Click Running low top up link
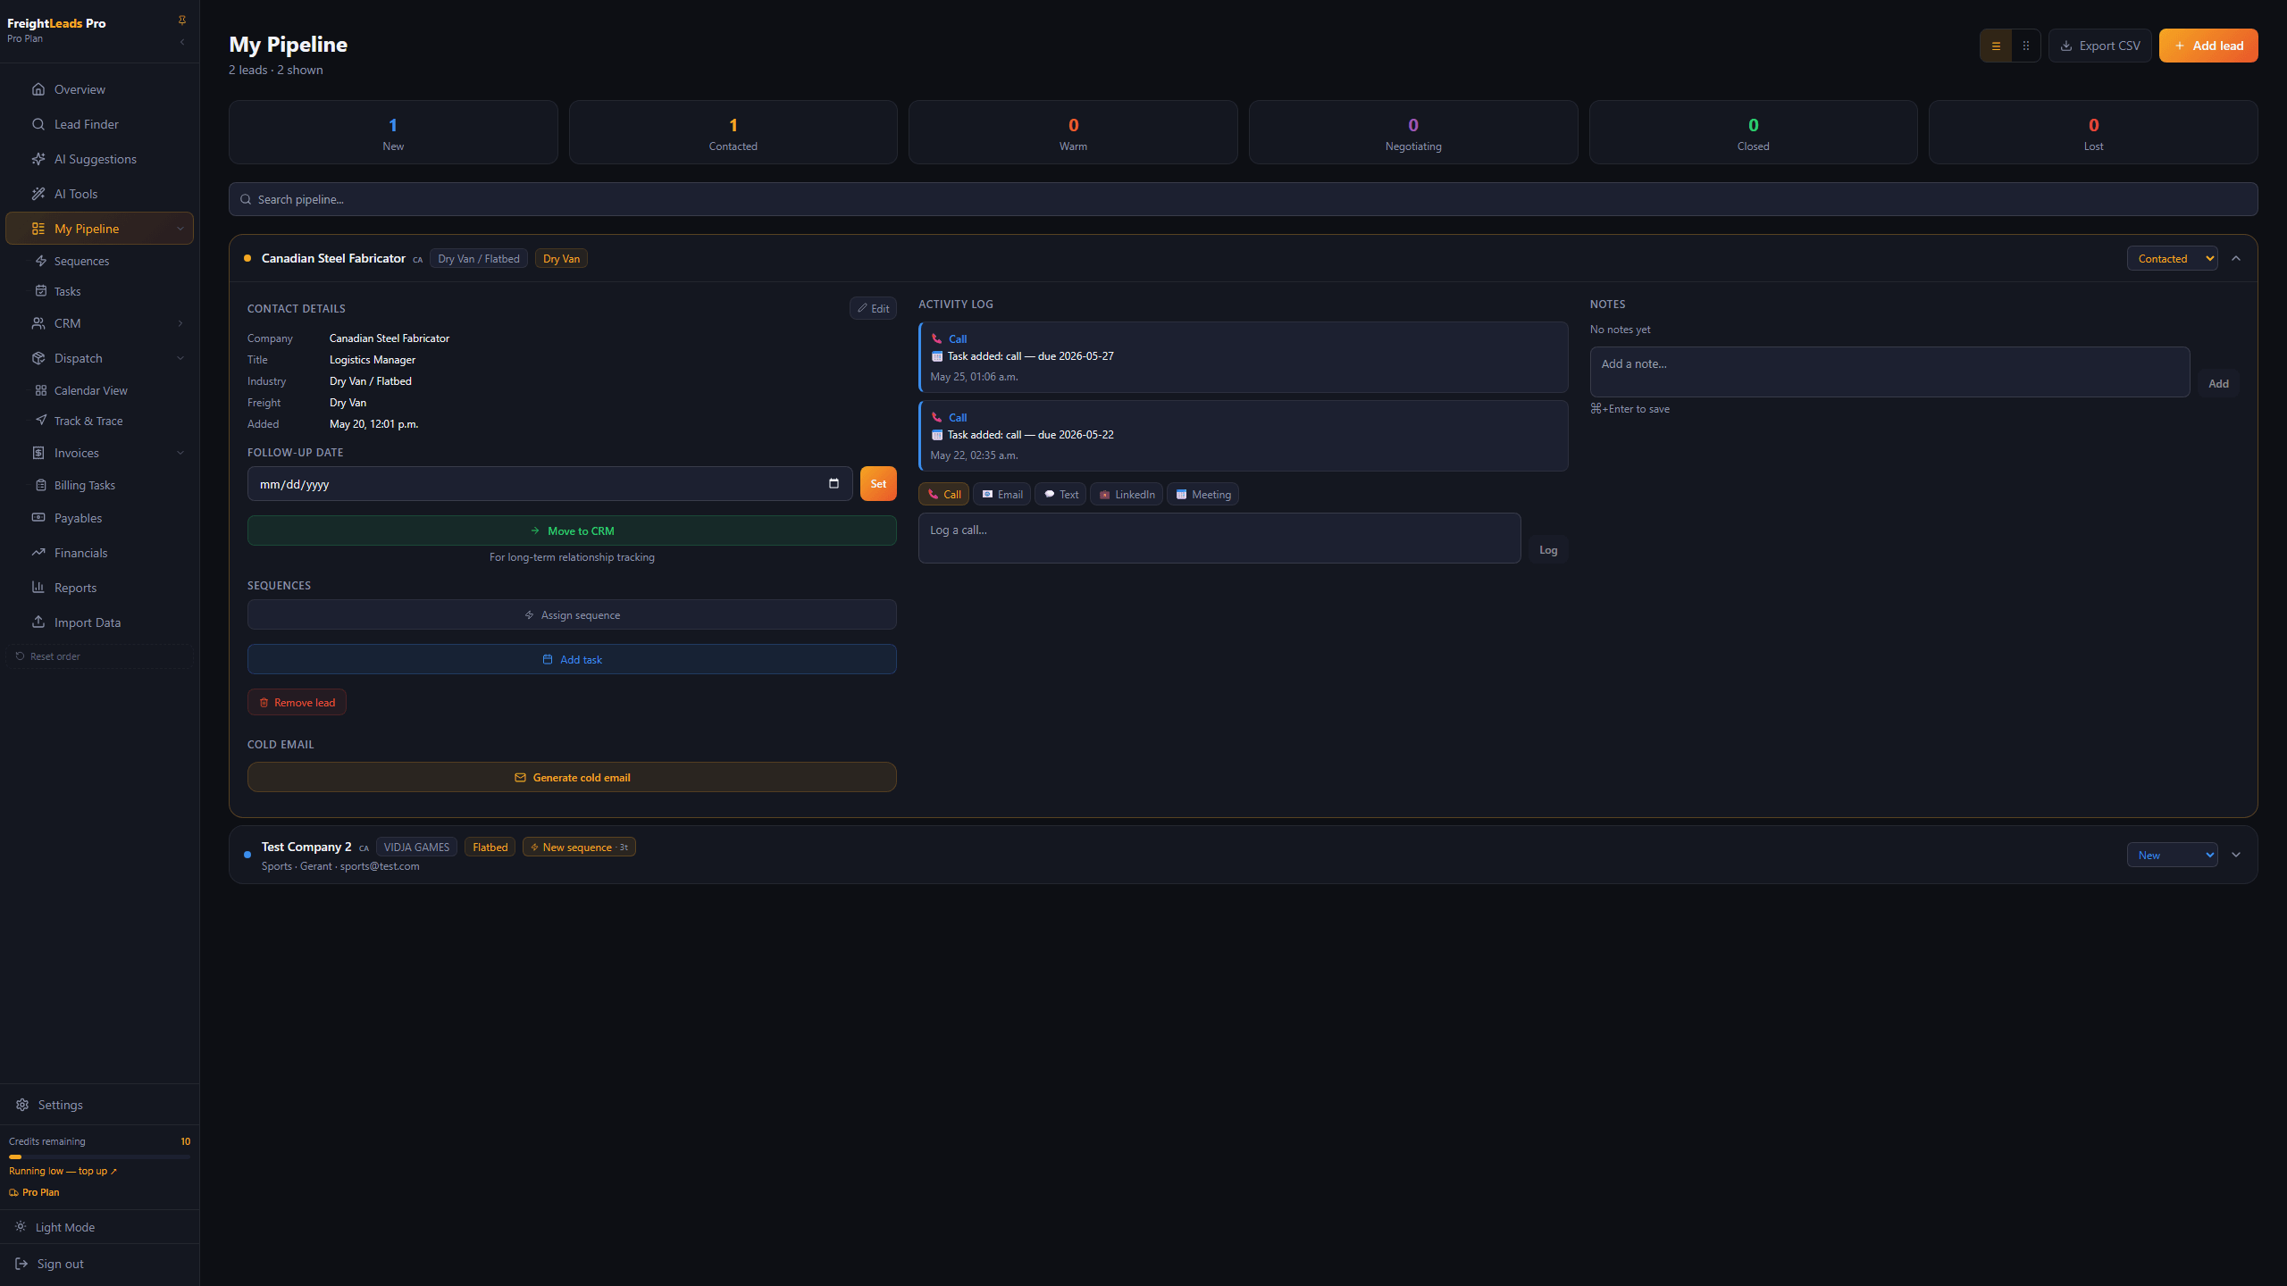Screen dimensions: 2287x1286 pos(63,1171)
